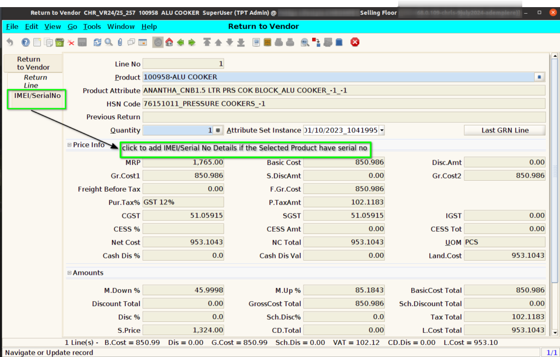Open the Help menu
560x357 pixels.
149,26
